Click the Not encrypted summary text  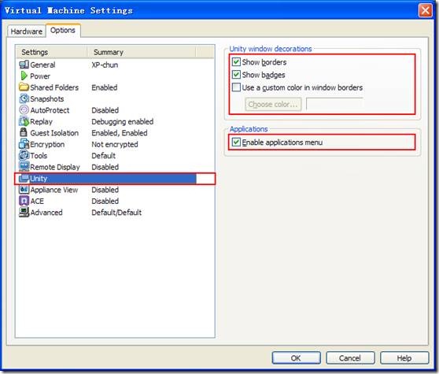click(x=115, y=144)
